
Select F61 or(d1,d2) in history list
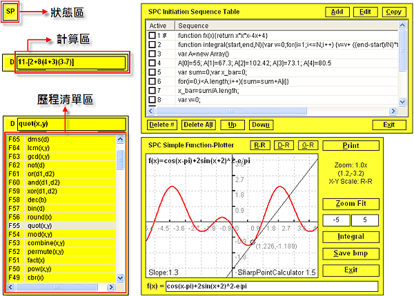pyautogui.click(x=61, y=174)
